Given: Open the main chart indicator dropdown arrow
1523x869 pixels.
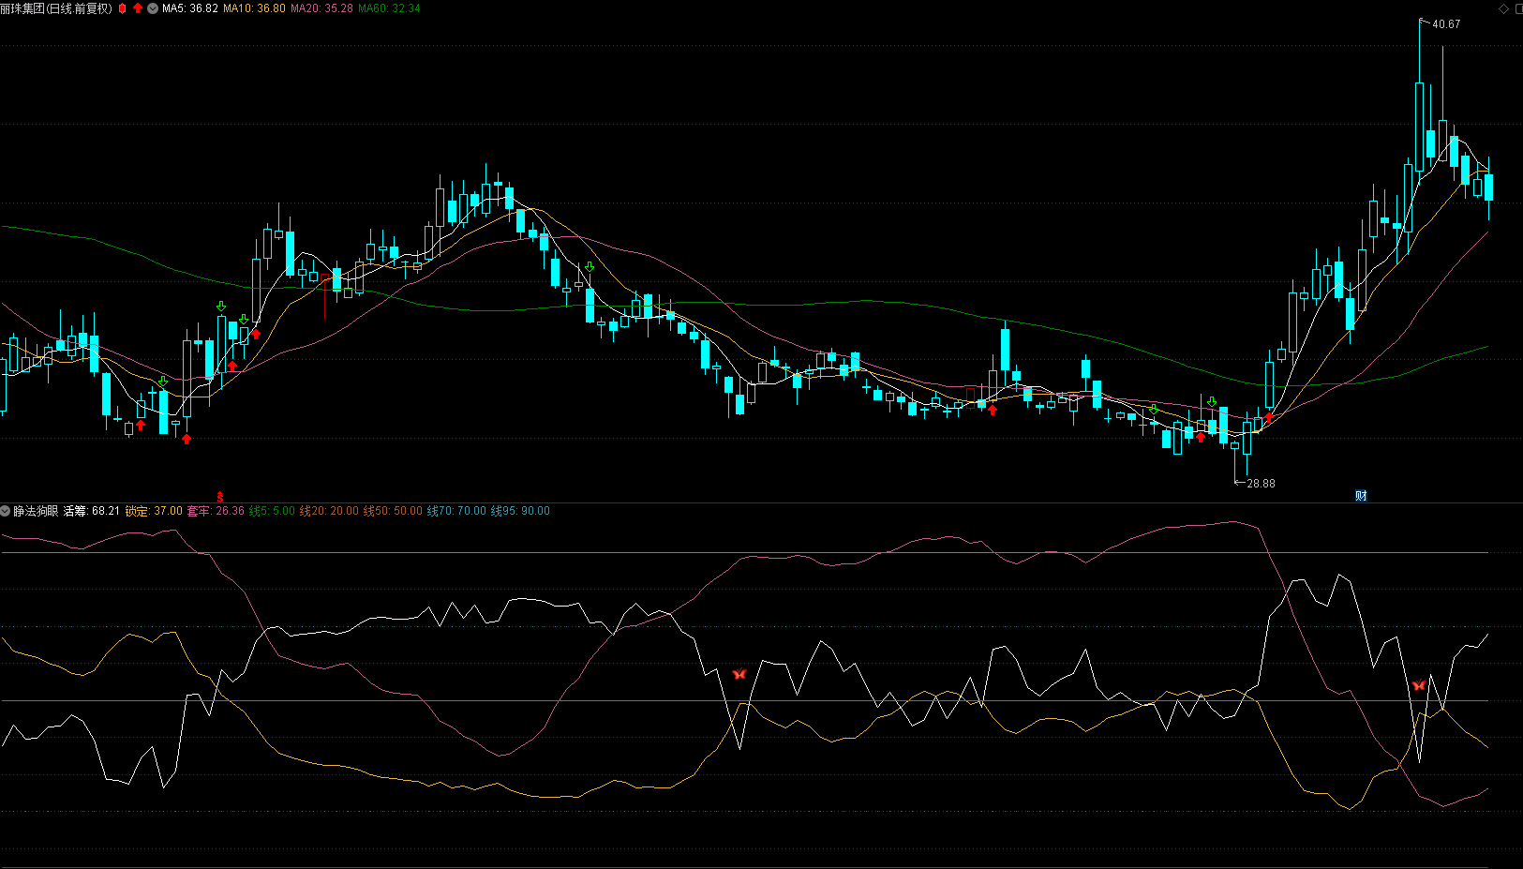Looking at the screenshot, I should tap(153, 8).
